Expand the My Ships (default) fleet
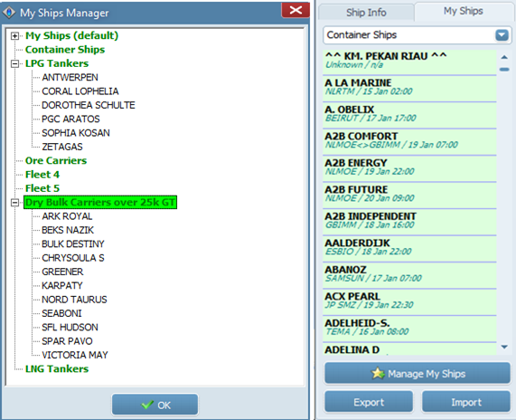Image resolution: width=516 pixels, height=420 pixels. coord(14,35)
